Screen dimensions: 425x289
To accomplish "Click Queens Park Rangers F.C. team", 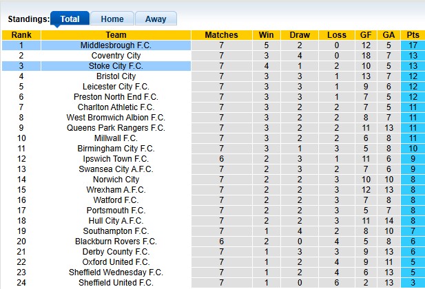I will [116, 128].
